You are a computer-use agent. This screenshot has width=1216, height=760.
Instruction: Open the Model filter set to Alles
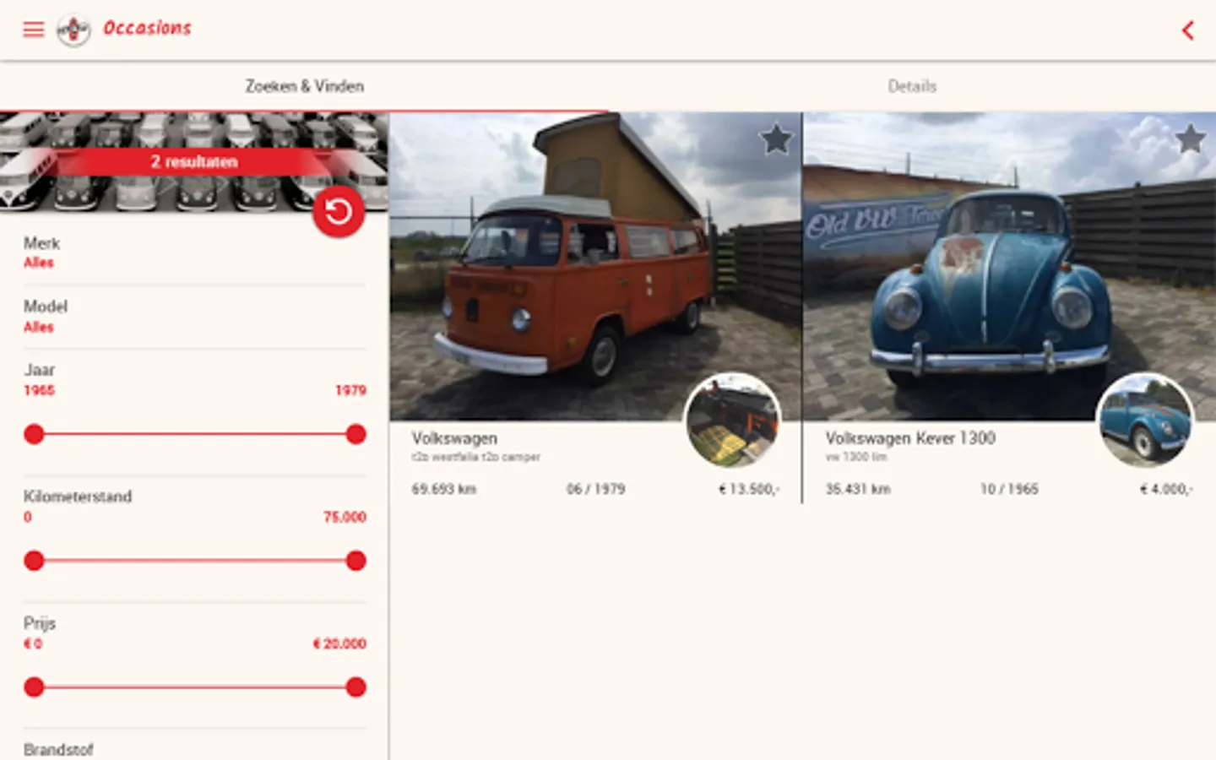(194, 317)
